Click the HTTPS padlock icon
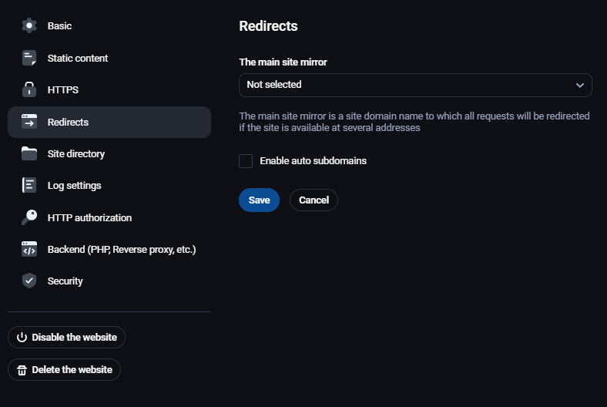The height and width of the screenshot is (407, 607). [x=29, y=89]
